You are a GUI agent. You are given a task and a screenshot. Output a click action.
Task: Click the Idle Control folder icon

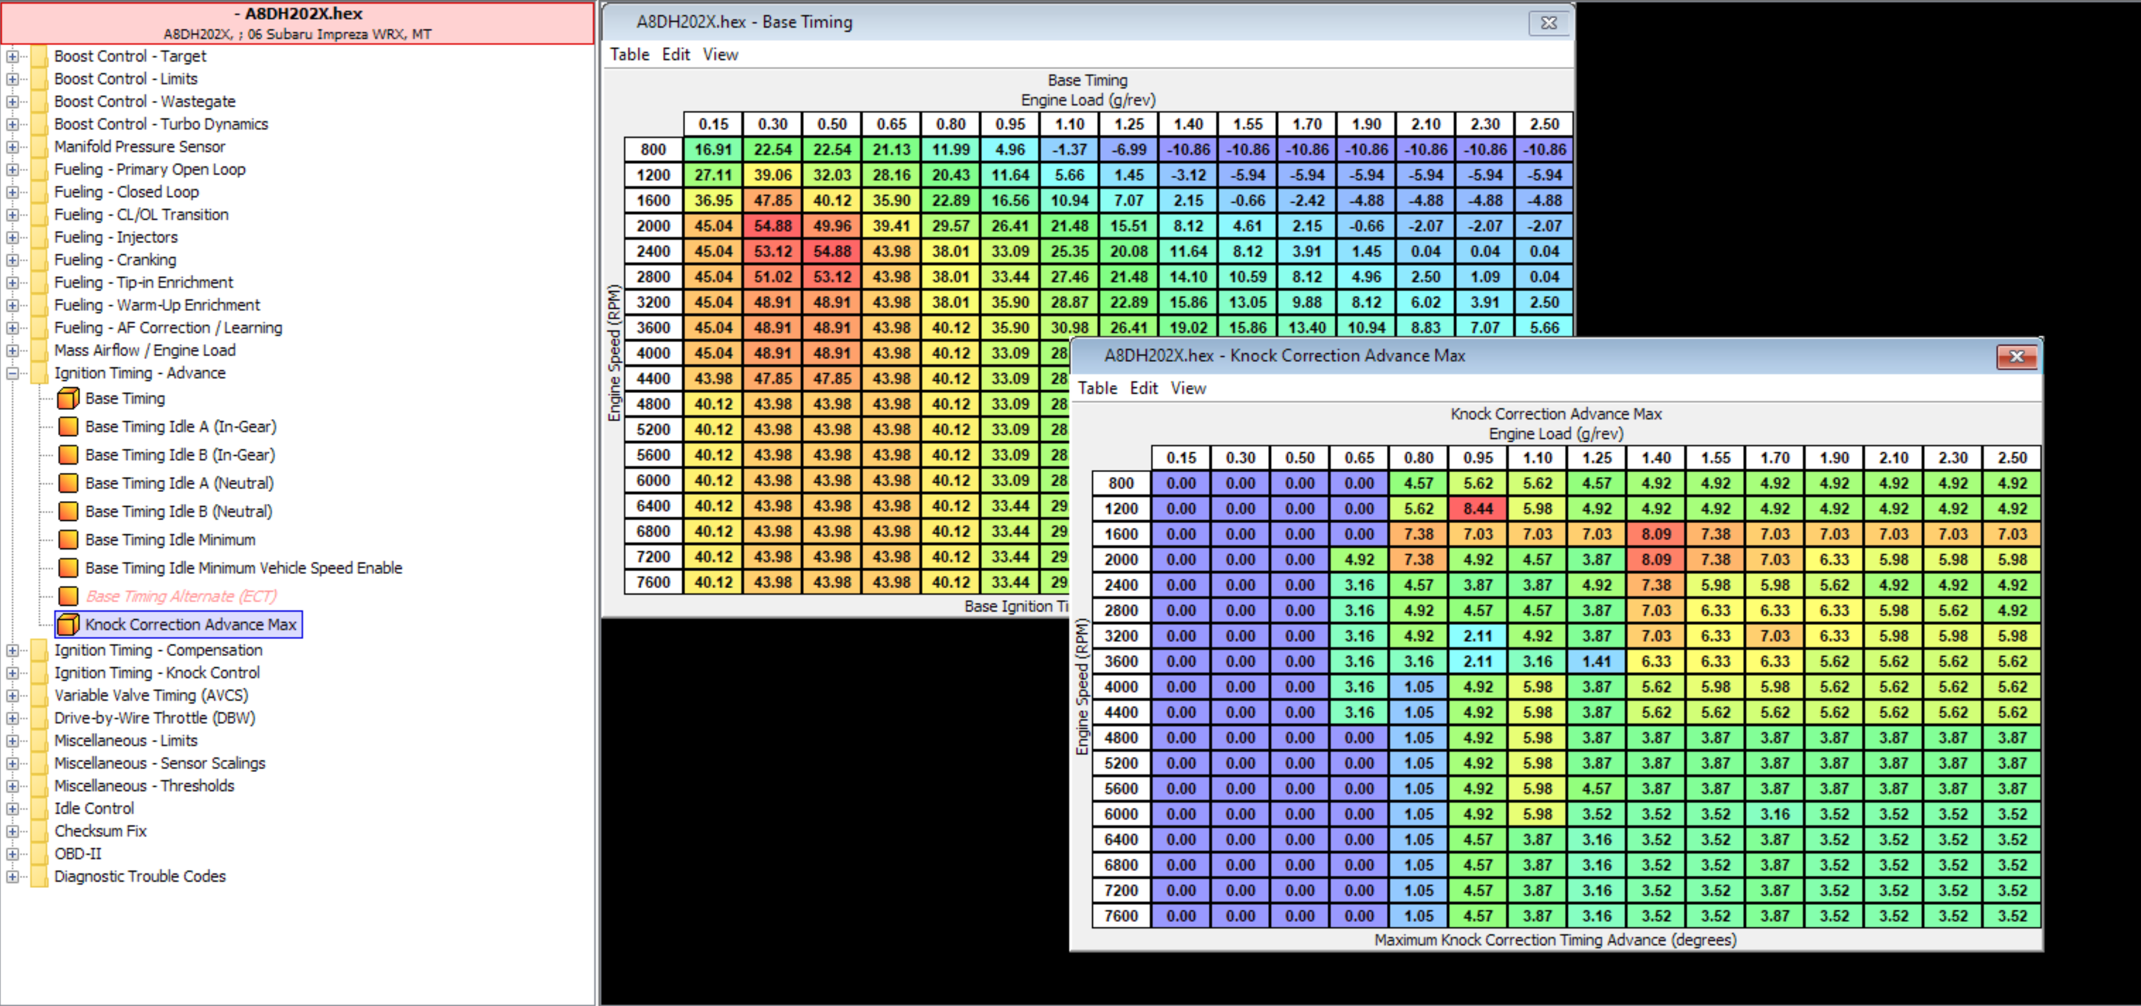pyautogui.click(x=38, y=809)
